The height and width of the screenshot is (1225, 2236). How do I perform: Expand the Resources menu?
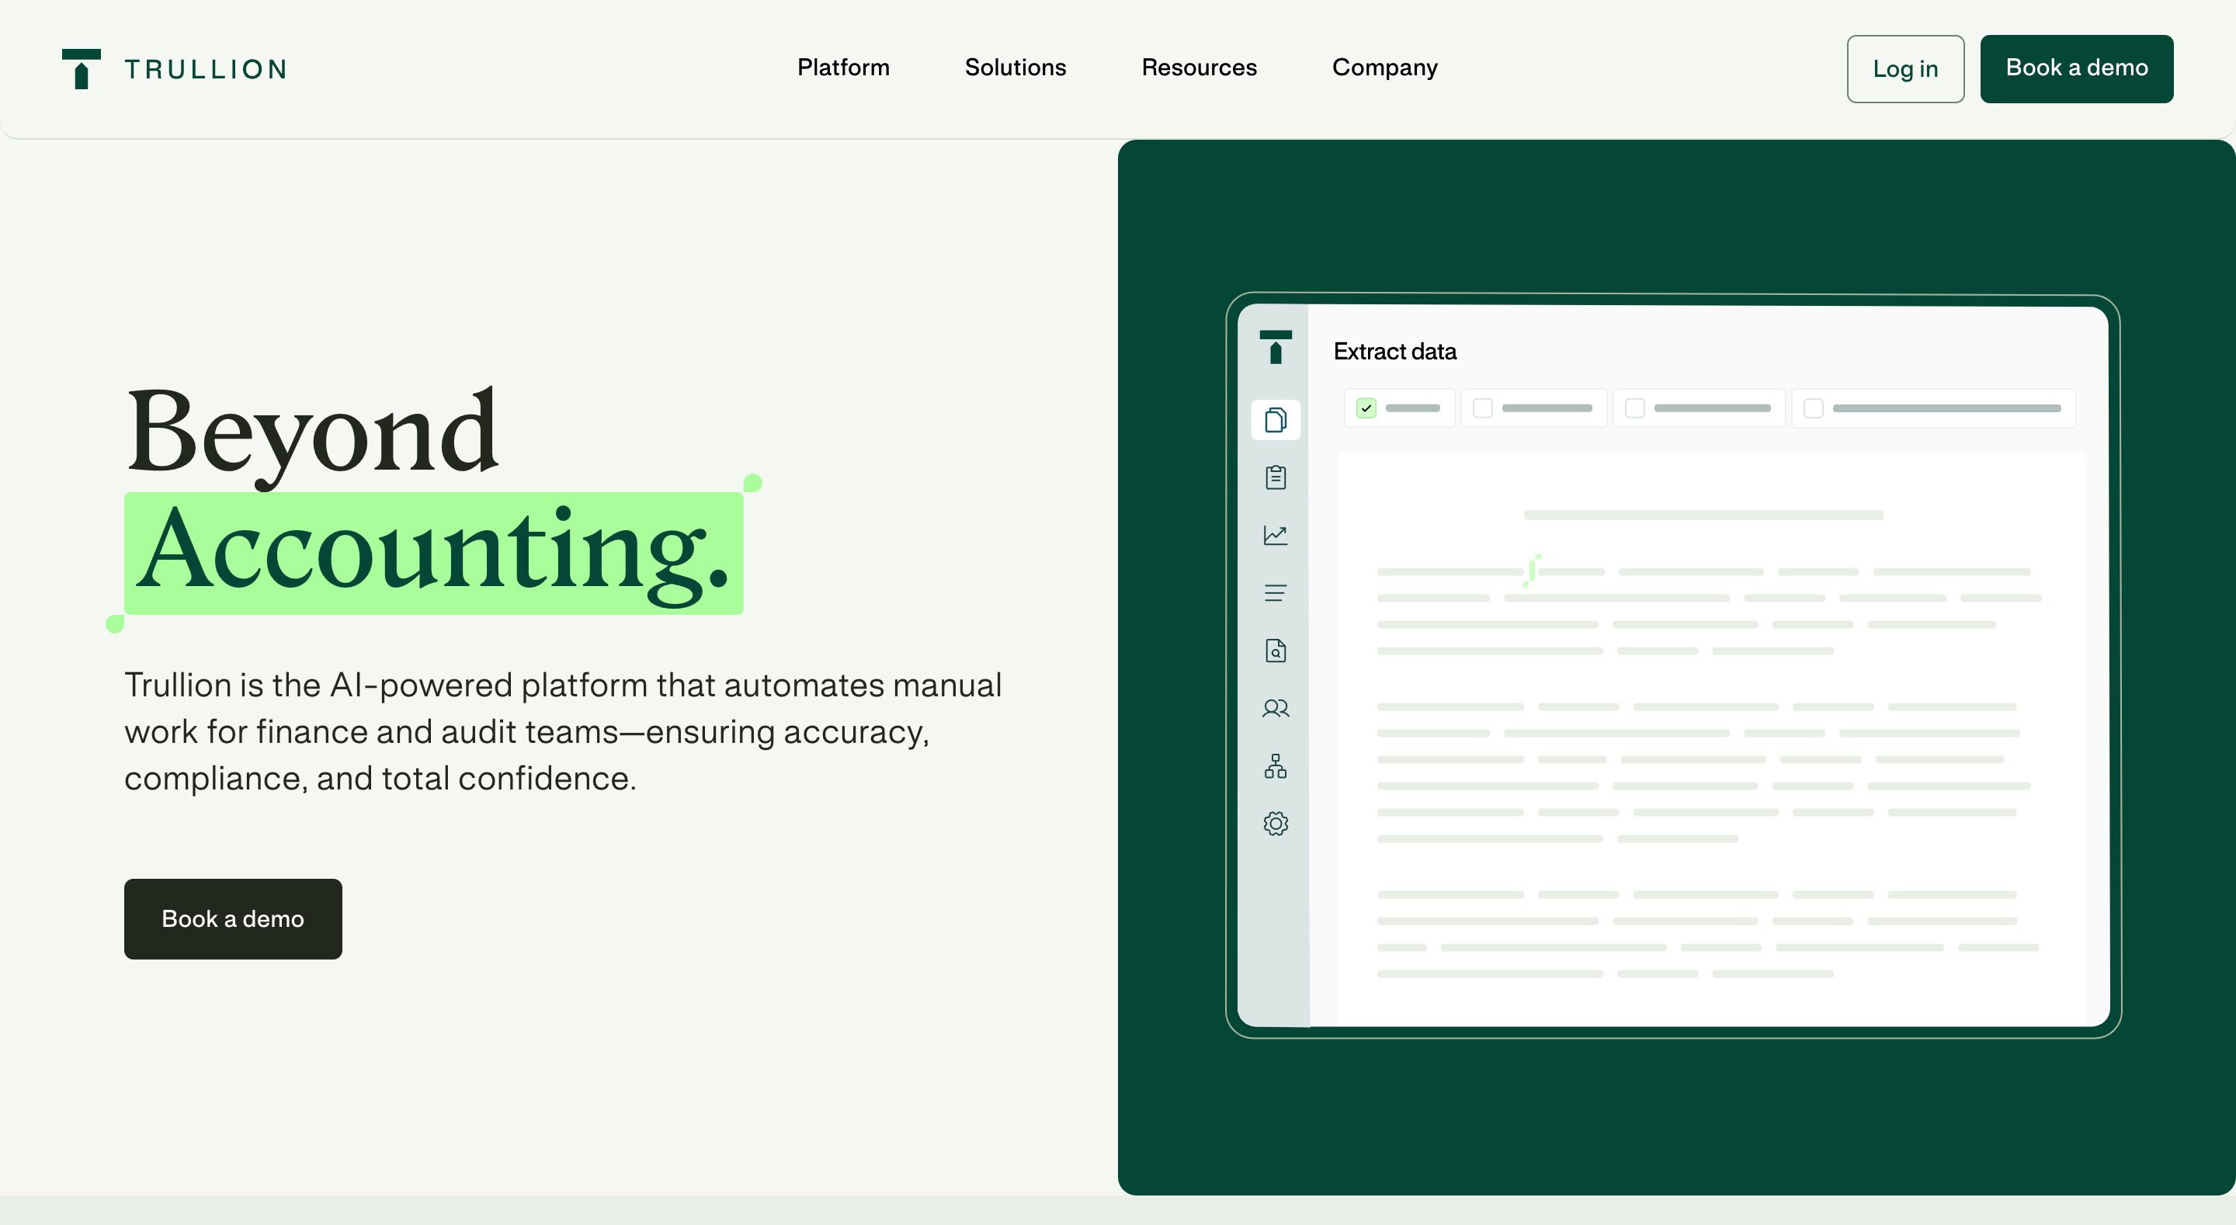[x=1198, y=68]
